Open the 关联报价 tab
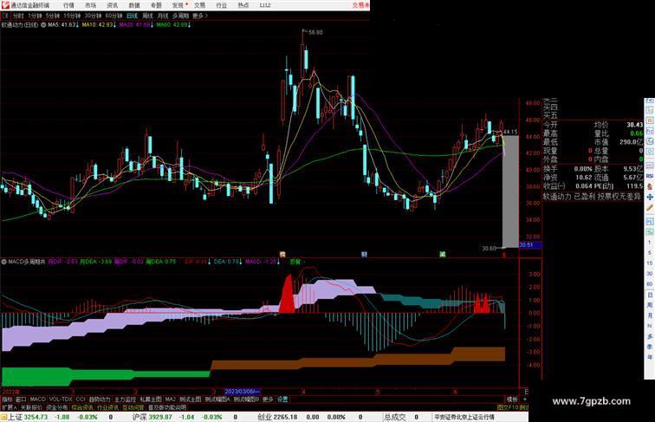655x422 pixels. coord(31,407)
